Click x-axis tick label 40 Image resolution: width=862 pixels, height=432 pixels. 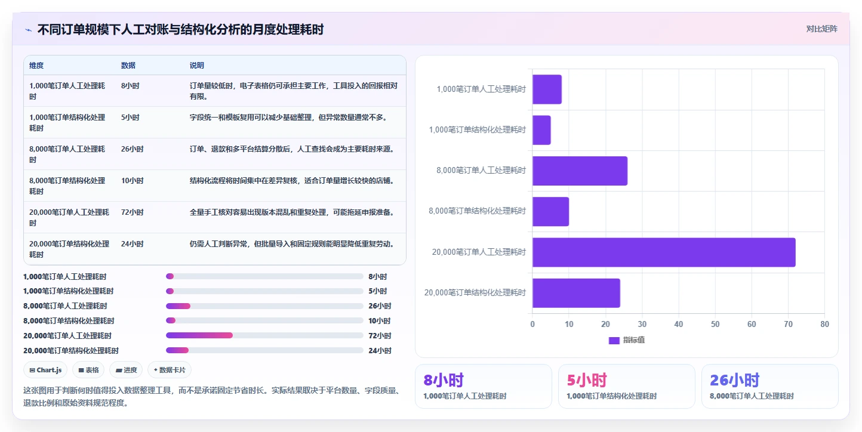tap(679, 325)
